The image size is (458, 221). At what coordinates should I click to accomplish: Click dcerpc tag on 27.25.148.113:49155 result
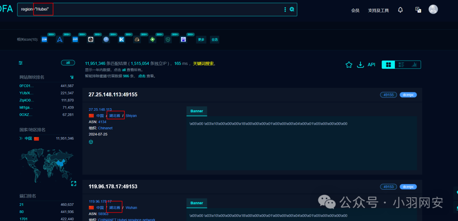(408, 95)
